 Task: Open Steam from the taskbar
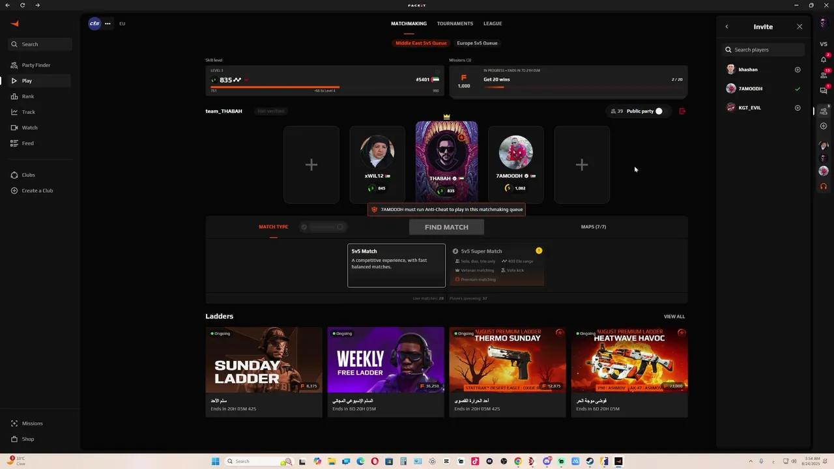[x=590, y=461]
